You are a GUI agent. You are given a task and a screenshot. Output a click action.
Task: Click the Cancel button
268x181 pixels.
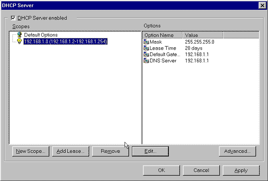tap(201, 170)
